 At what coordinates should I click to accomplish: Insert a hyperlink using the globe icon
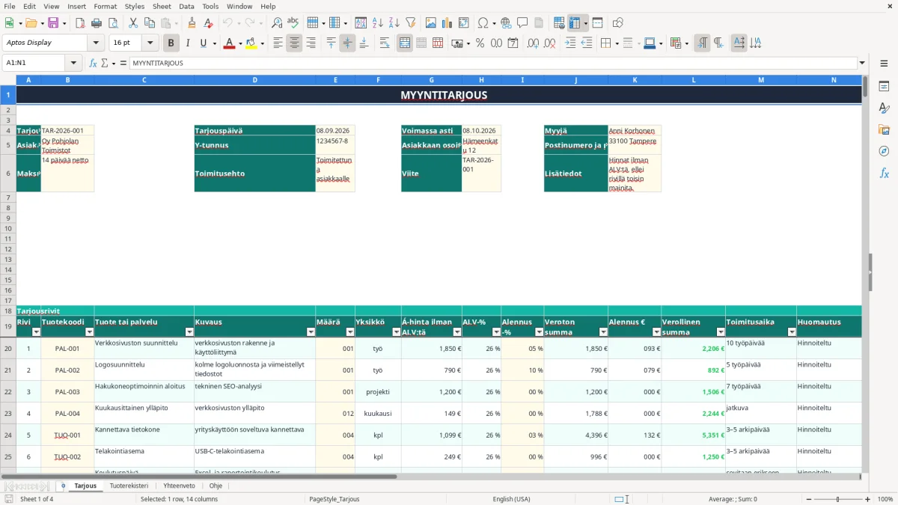click(x=506, y=23)
